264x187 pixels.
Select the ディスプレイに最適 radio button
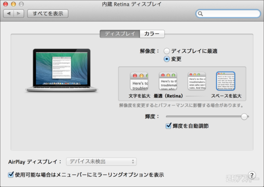click(x=167, y=51)
